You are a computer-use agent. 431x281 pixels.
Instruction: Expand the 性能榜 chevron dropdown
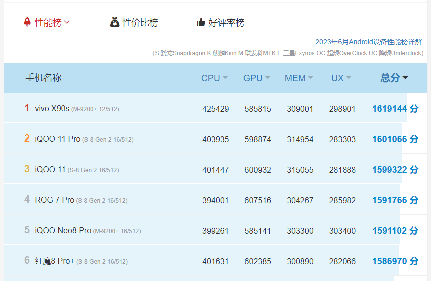click(x=67, y=22)
